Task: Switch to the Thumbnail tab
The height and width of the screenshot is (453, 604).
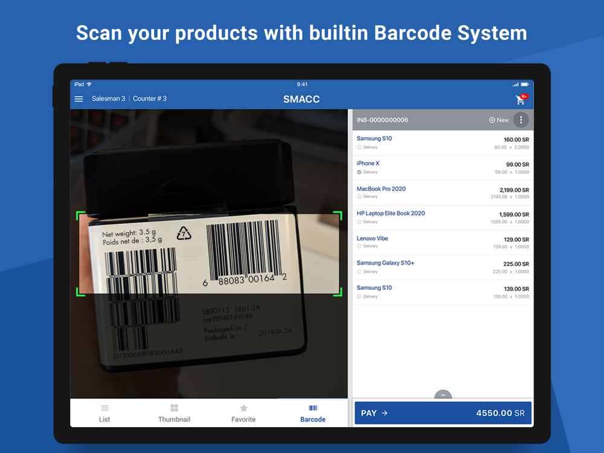Action: (174, 413)
